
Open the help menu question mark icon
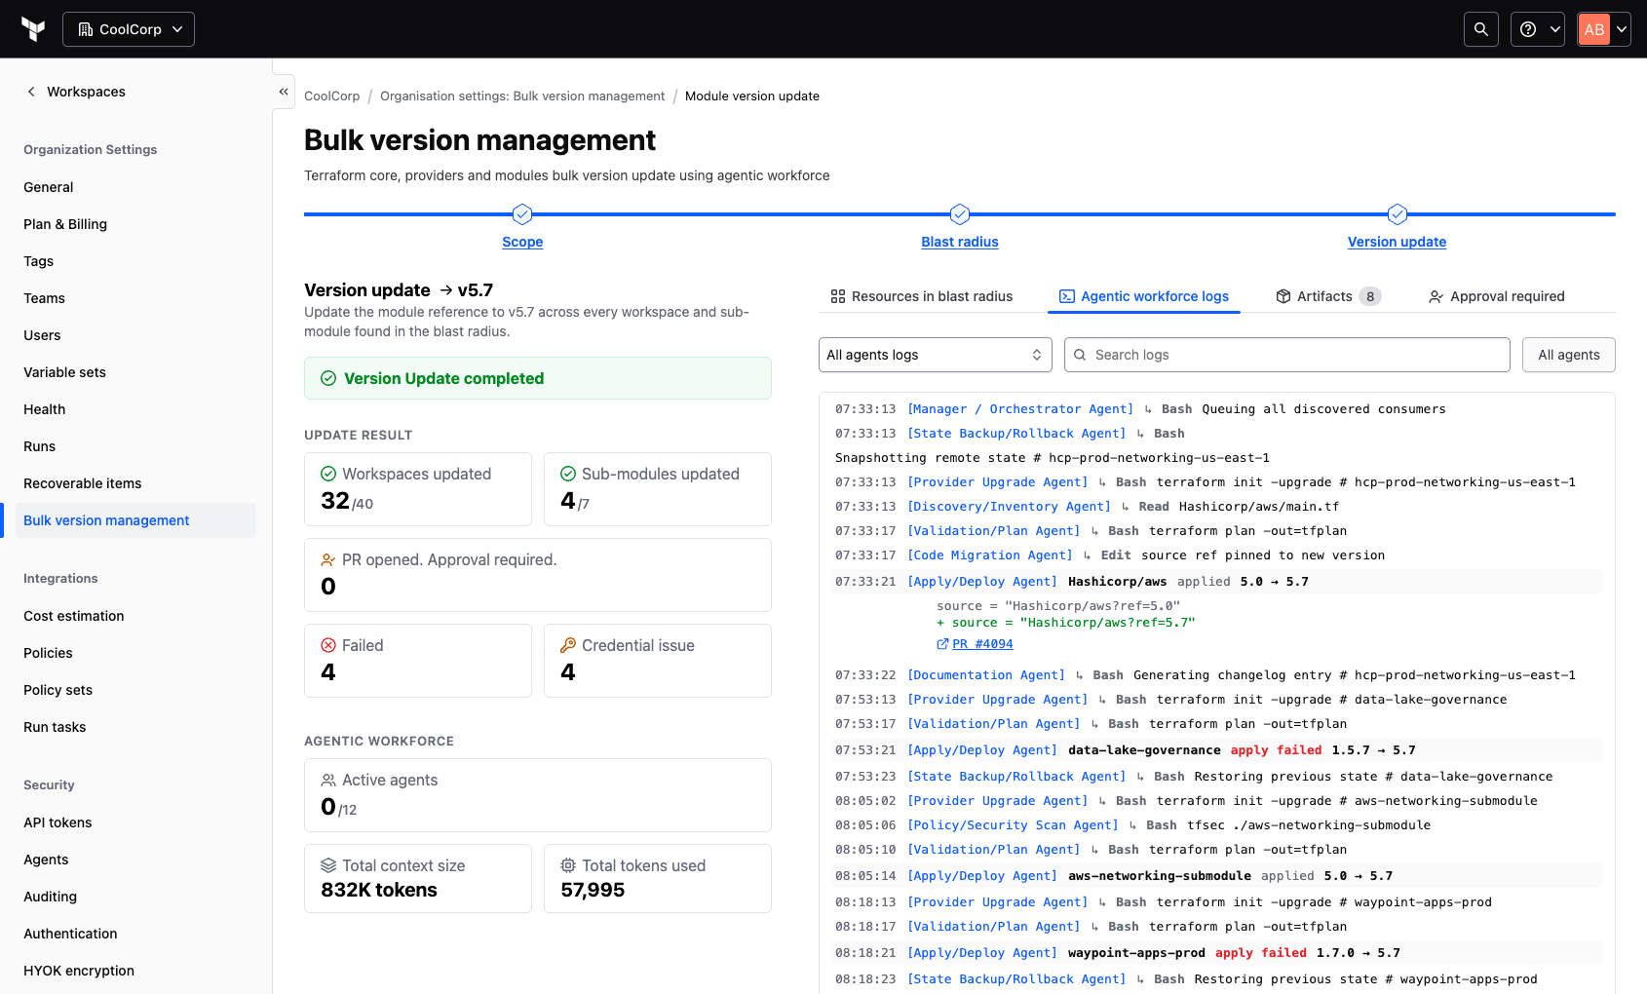[1528, 29]
